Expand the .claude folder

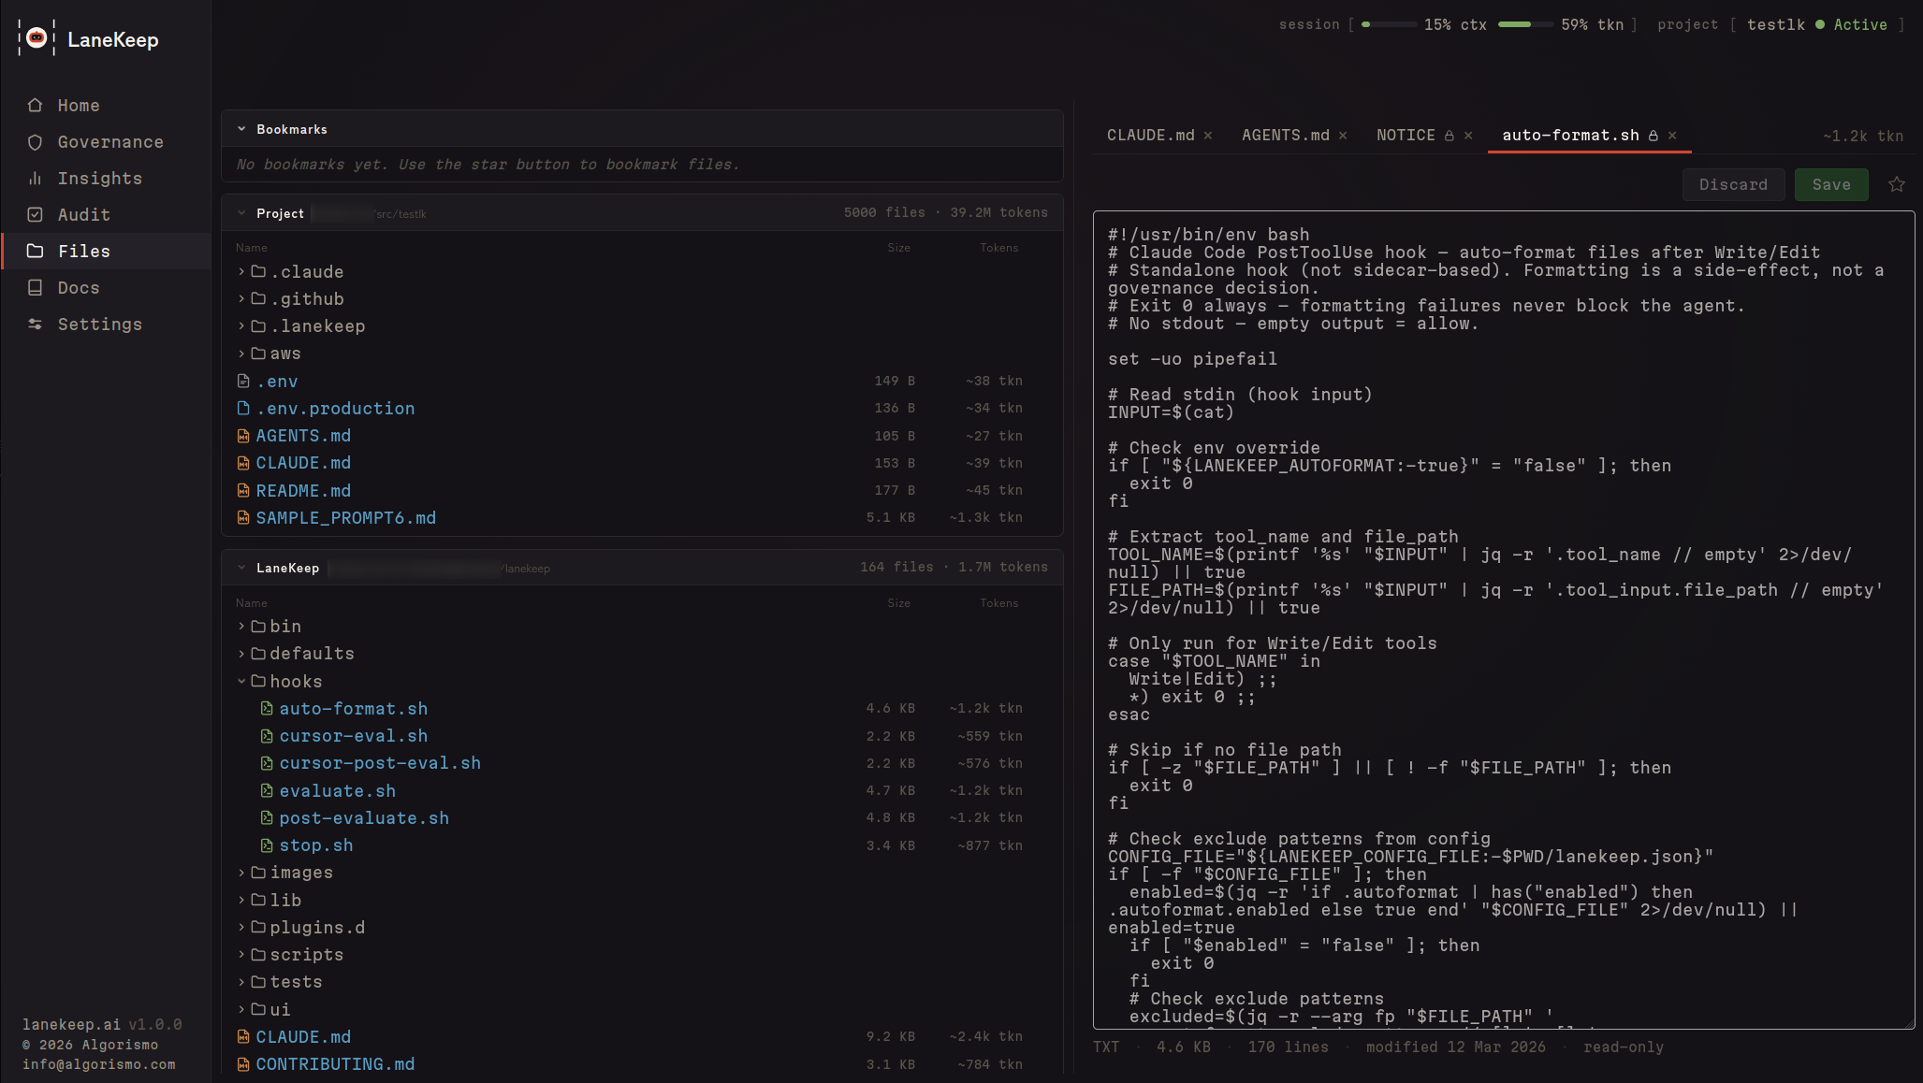pyautogui.click(x=241, y=271)
